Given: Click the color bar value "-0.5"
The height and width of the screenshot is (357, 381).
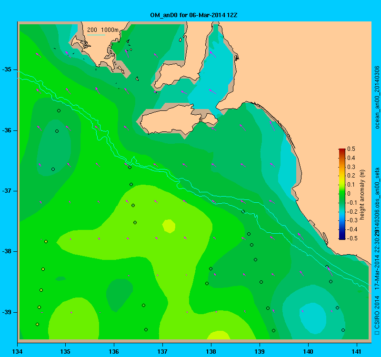Looking at the screenshot, I should (352, 238).
